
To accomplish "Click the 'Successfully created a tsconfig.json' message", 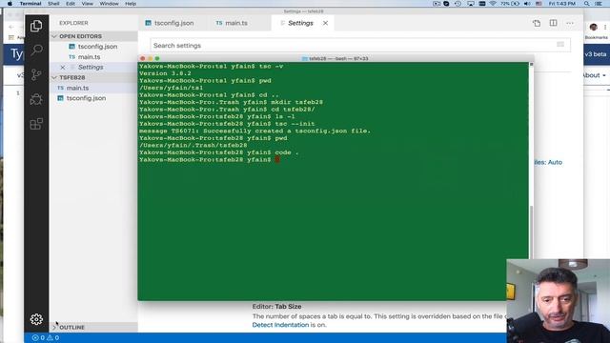I will click(x=255, y=131).
